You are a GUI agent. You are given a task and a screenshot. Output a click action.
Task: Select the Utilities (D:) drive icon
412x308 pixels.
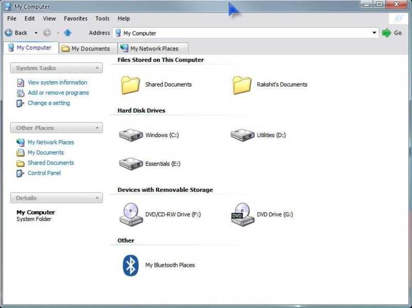click(242, 134)
